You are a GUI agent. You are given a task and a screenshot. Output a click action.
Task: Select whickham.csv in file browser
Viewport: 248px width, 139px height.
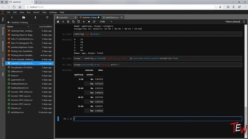pyautogui.click(x=29, y=112)
